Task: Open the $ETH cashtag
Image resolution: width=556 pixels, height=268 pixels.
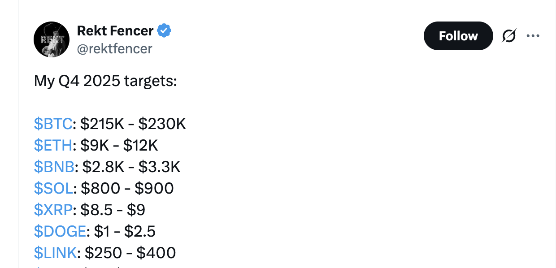Action: (53, 145)
